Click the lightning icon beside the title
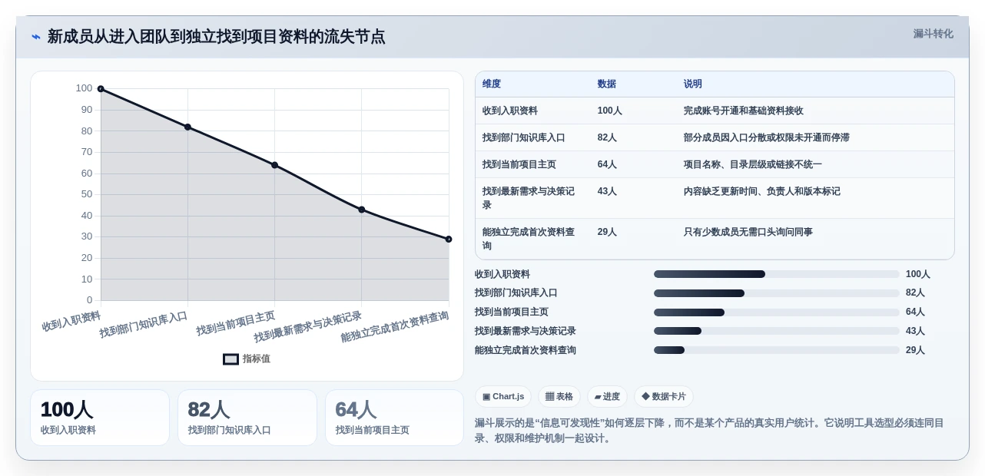This screenshot has width=985, height=476. coord(36,37)
